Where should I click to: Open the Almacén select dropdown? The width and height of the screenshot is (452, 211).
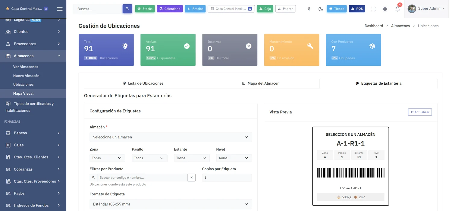click(x=171, y=137)
